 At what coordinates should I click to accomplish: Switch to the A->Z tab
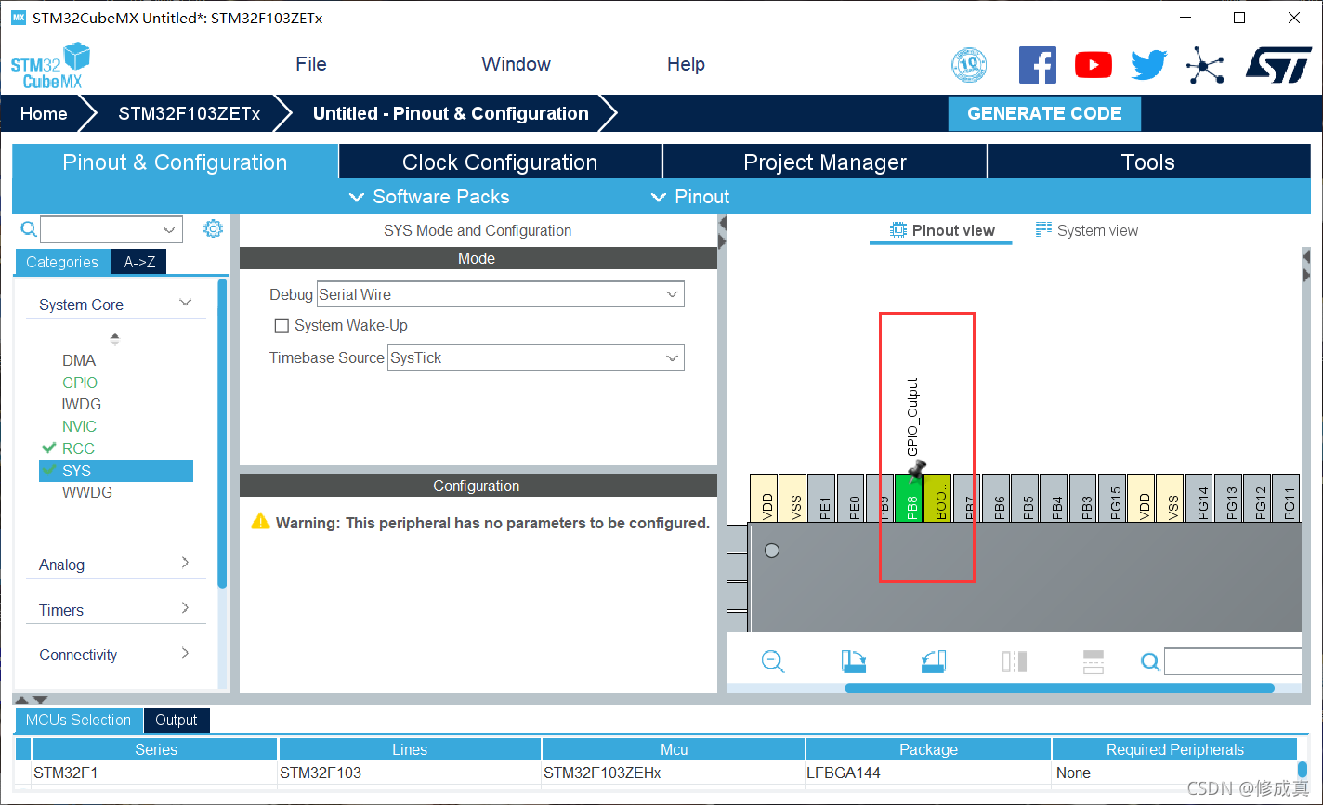click(x=139, y=262)
